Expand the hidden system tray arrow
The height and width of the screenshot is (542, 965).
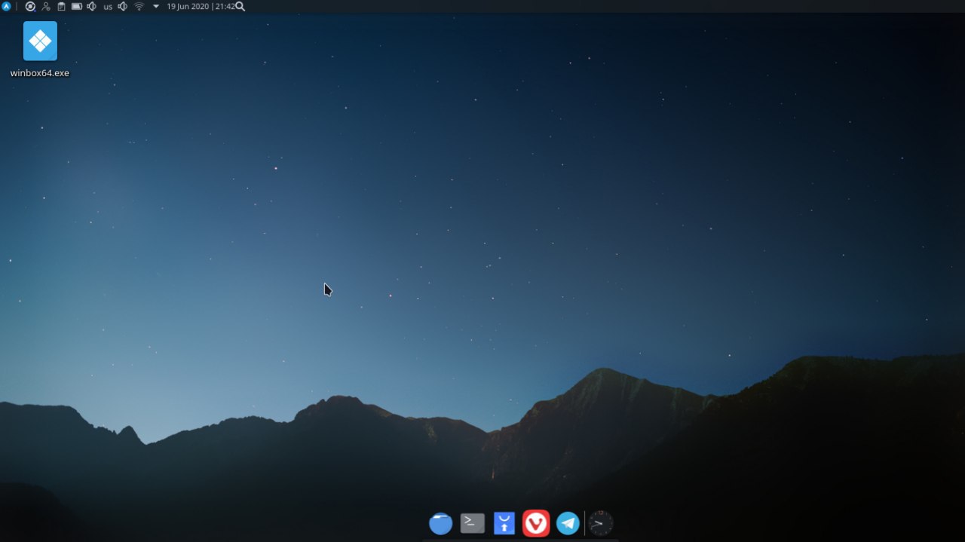[156, 6]
